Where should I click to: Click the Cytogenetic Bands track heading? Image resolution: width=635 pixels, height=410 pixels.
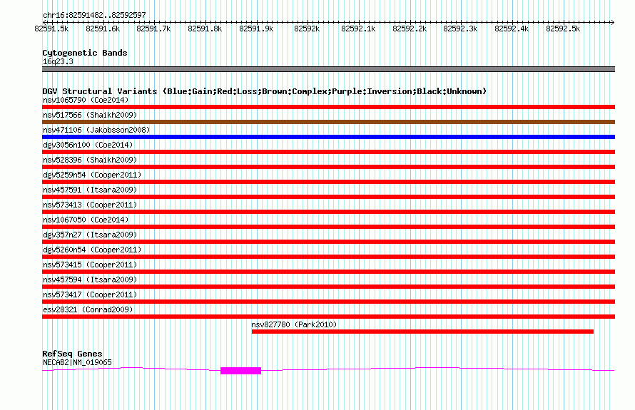[x=85, y=53]
